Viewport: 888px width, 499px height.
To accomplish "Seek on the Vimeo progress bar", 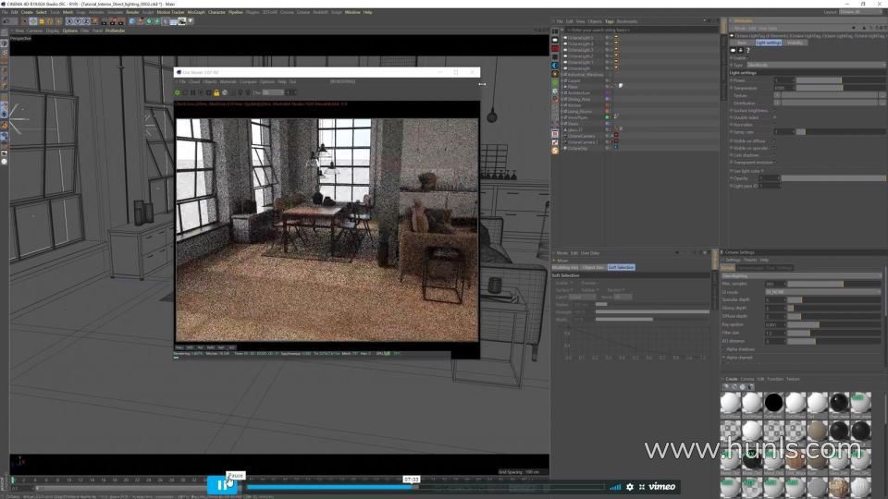I will click(x=425, y=487).
